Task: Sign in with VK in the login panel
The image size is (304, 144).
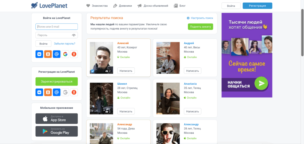Action: point(39,54)
